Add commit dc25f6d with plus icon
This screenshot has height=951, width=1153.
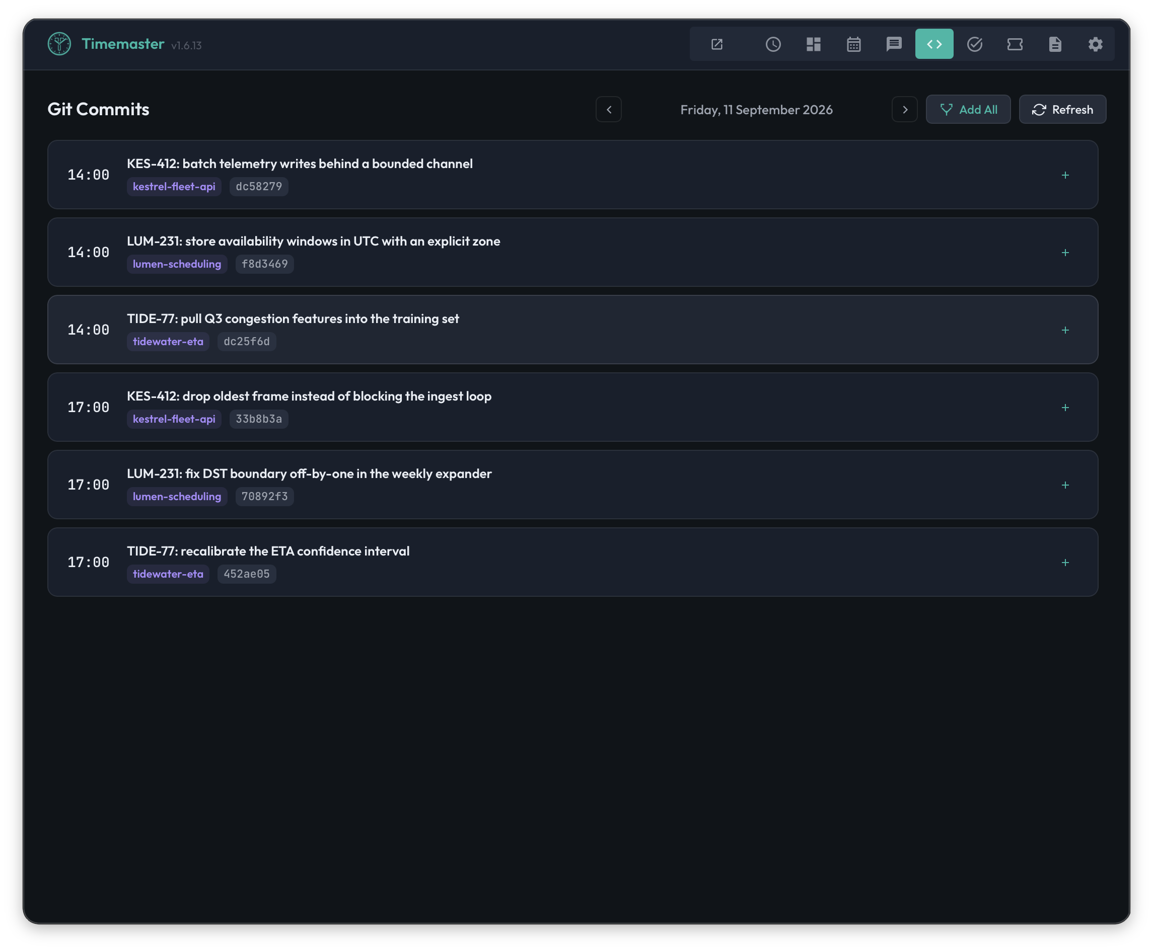pyautogui.click(x=1065, y=330)
